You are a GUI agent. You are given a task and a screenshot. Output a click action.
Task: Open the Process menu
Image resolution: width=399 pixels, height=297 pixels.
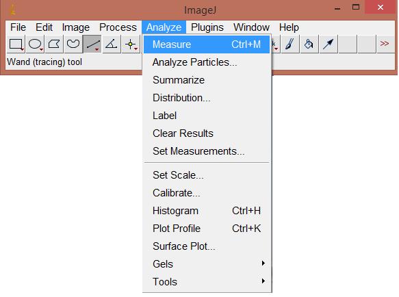118,27
